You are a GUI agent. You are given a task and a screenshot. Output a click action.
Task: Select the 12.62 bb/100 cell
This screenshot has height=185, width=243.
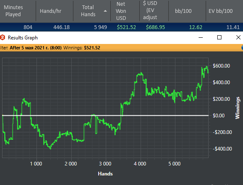pos(196,27)
